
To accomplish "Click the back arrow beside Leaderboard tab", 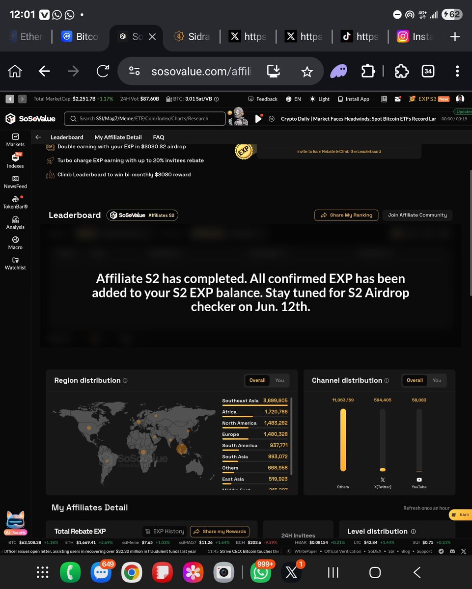I will point(38,137).
